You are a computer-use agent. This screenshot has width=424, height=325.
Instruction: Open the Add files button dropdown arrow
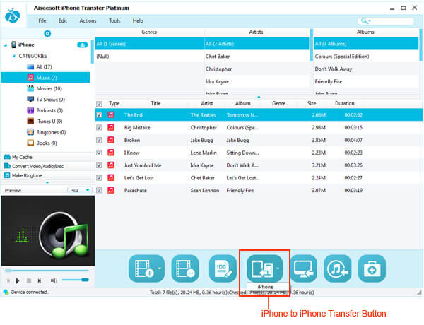point(160,268)
